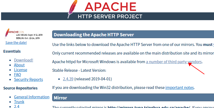Visit the FAQ link

[17, 75]
